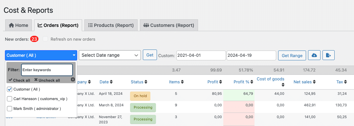Sort table by Date column arrows
This screenshot has width=354, height=126.
point(111,82)
